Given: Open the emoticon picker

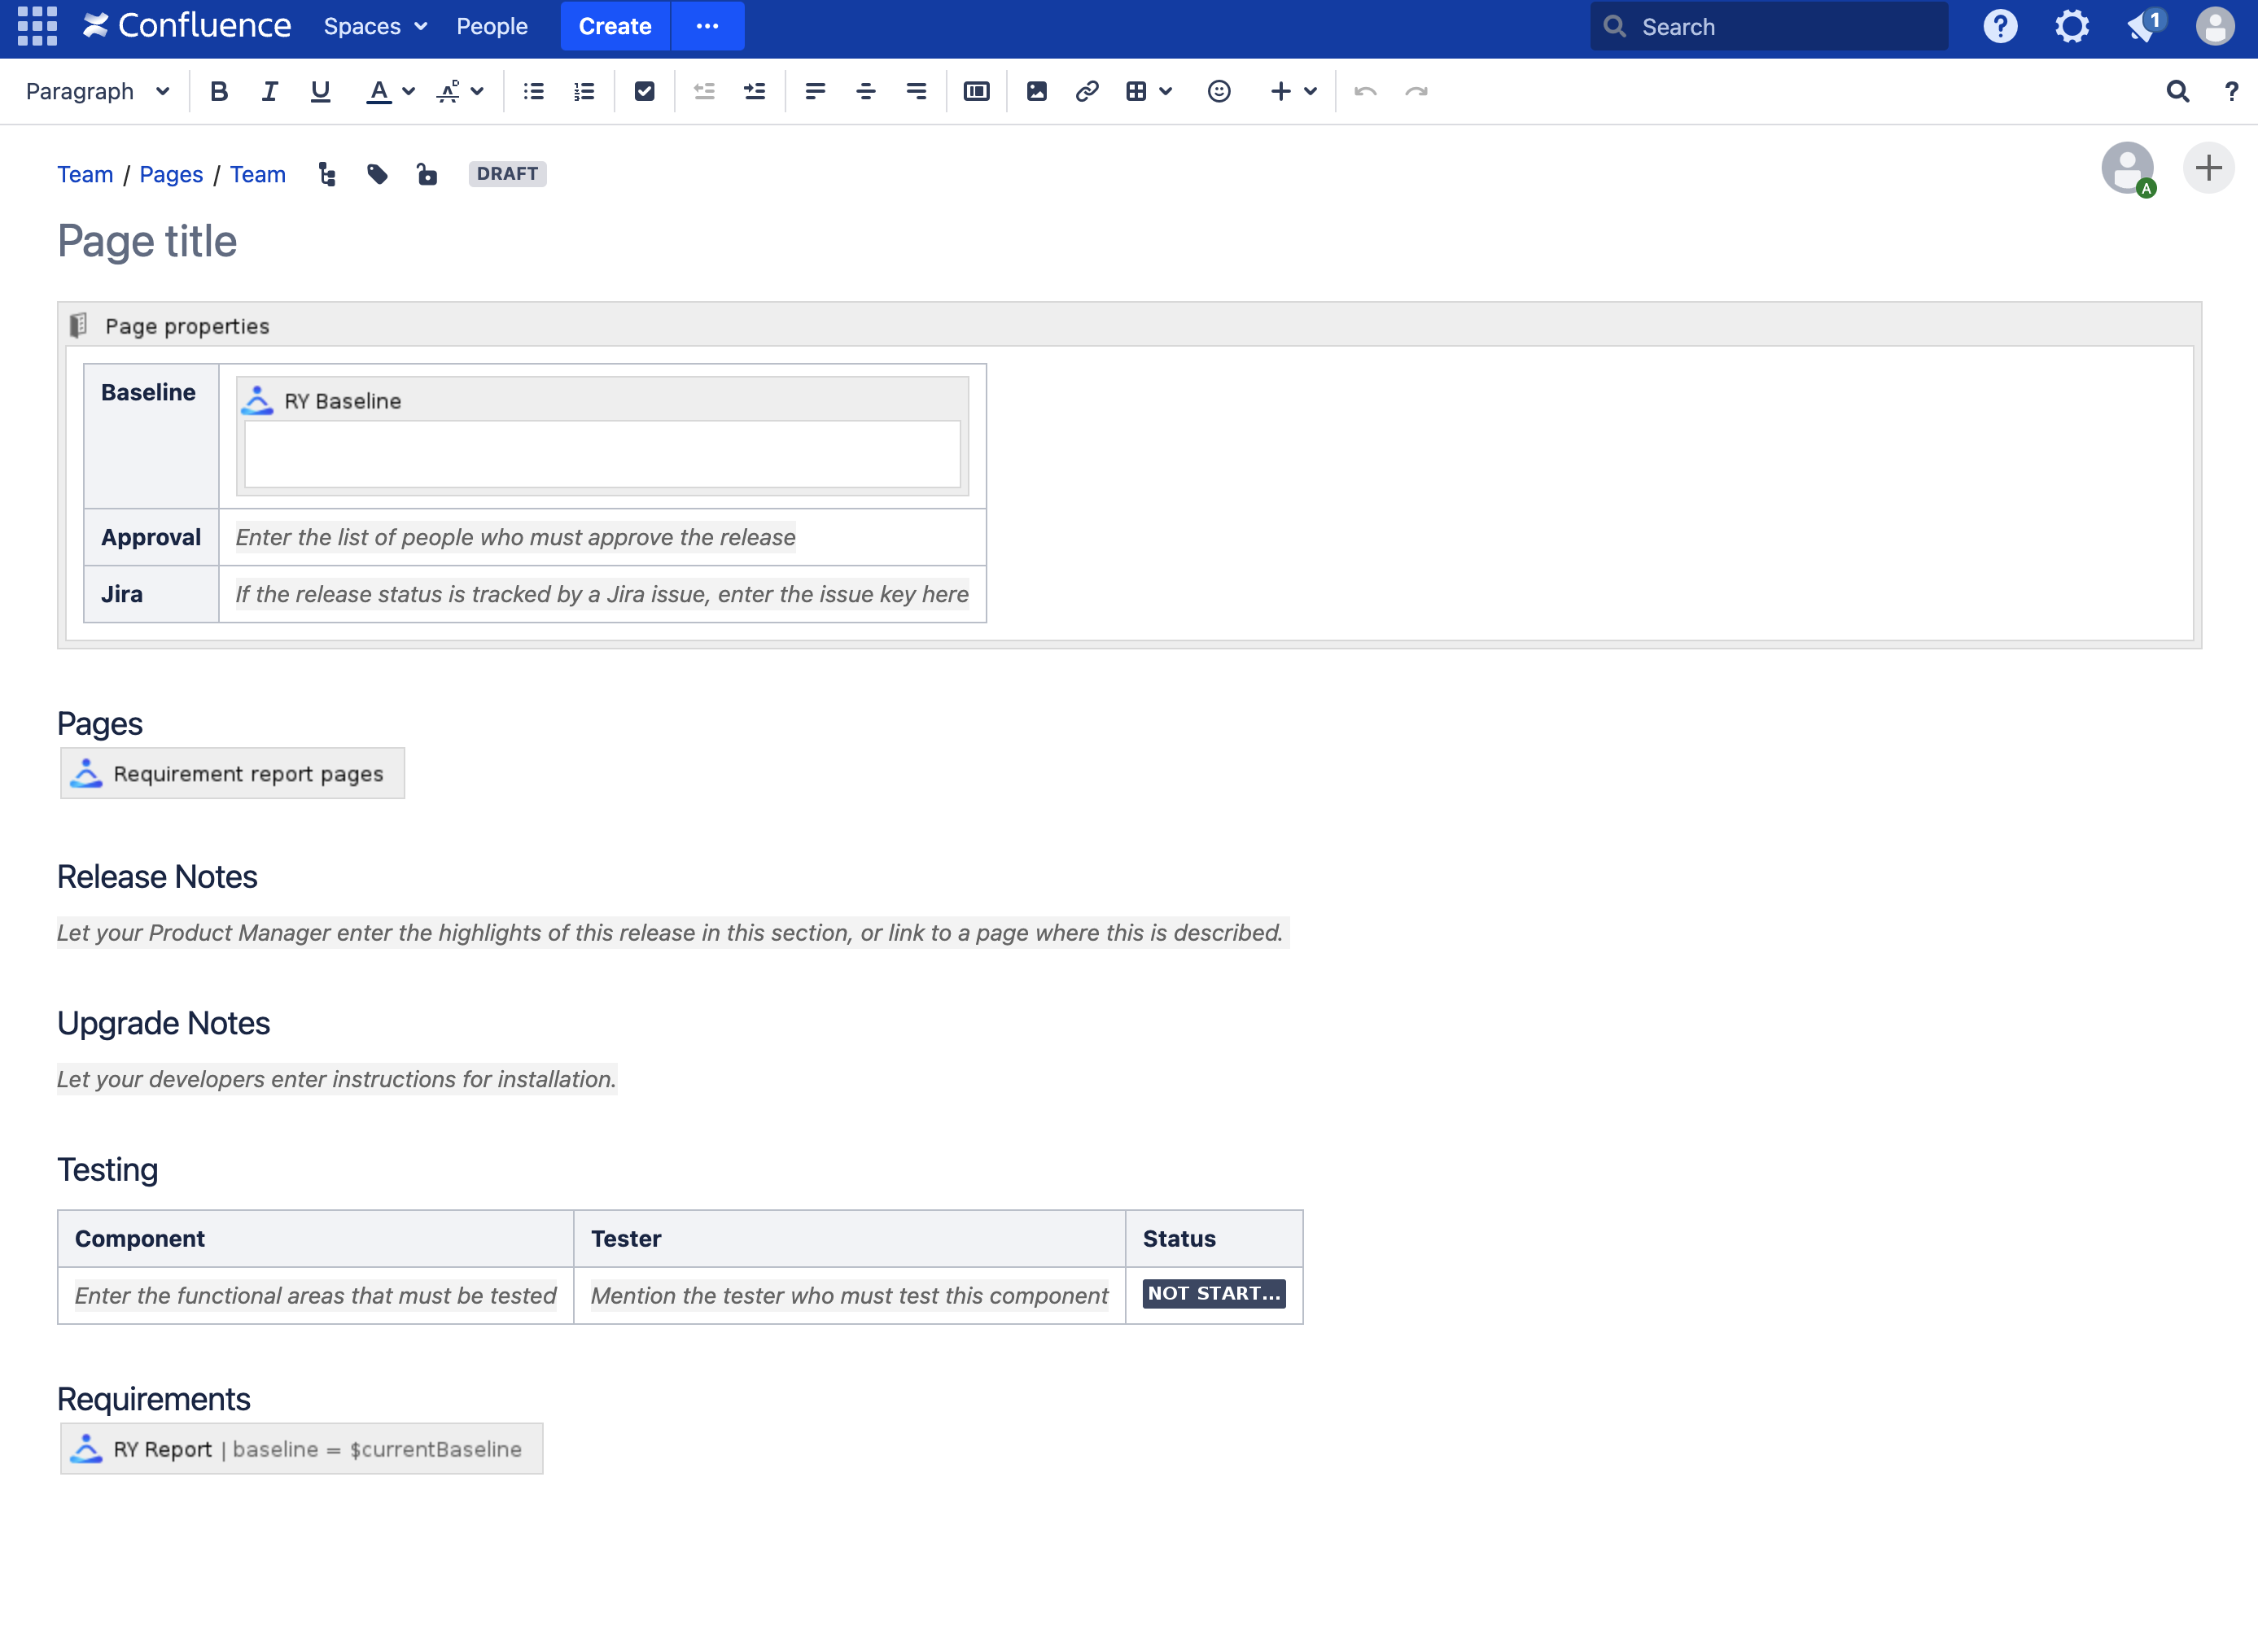Looking at the screenshot, I should (x=1218, y=91).
